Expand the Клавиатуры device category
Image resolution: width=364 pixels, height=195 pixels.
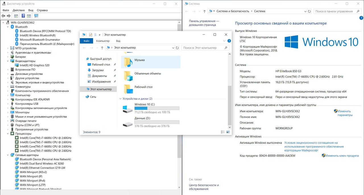point(8,87)
